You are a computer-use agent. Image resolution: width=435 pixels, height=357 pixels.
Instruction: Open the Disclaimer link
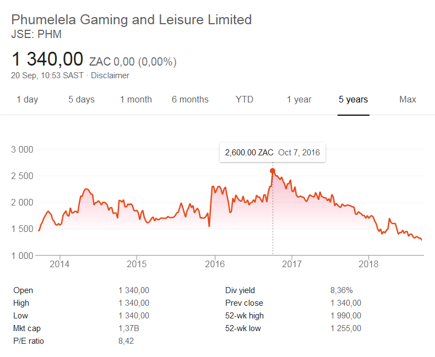[110, 75]
